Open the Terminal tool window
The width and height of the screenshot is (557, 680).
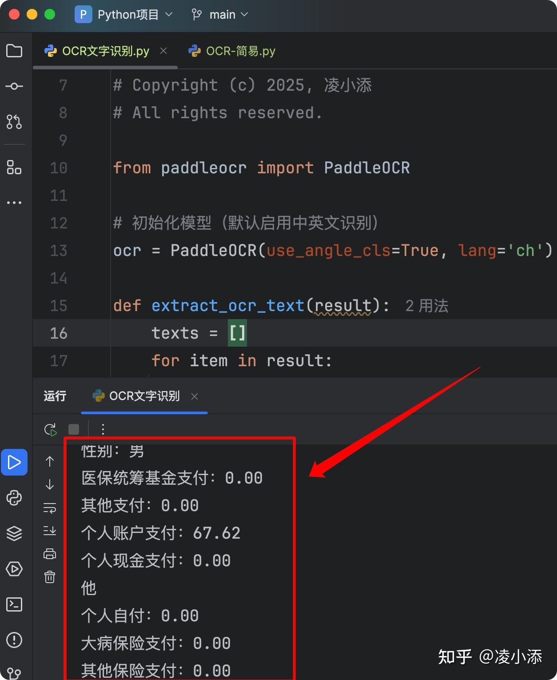15,604
